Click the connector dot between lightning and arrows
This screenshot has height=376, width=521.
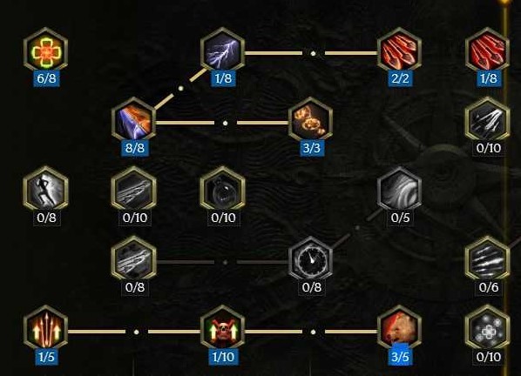(x=313, y=53)
